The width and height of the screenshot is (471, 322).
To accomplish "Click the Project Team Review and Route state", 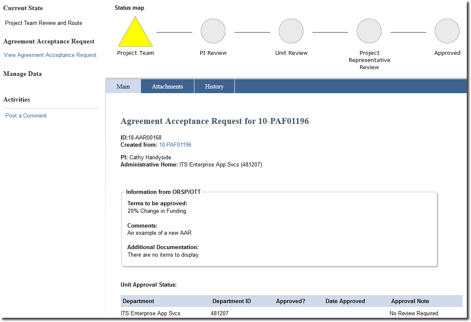I will pyautogui.click(x=43, y=23).
